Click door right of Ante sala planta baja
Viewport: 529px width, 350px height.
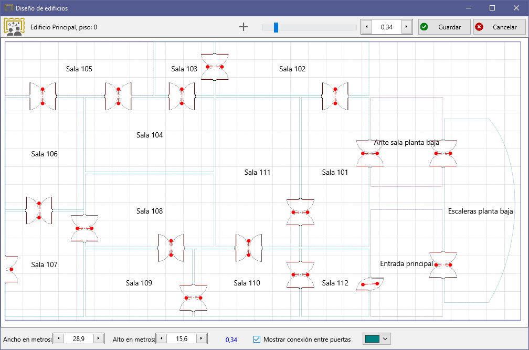click(443, 153)
